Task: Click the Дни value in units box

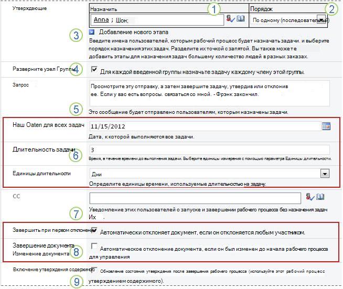Action: tap(97, 174)
